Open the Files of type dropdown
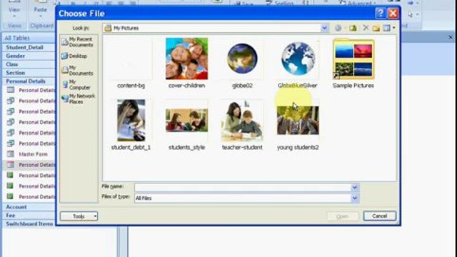Screen dimensions: 457x257 click(354, 198)
